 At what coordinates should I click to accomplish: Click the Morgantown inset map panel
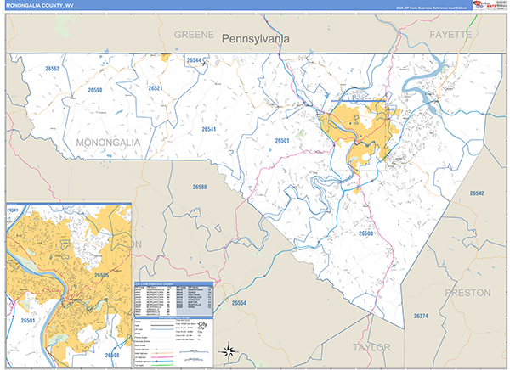point(69,285)
